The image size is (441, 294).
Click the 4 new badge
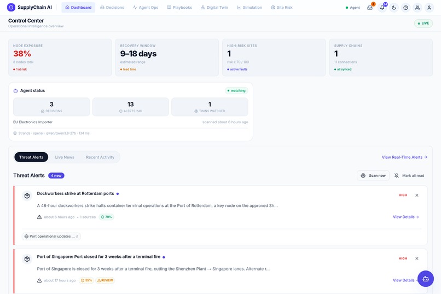pos(56,176)
